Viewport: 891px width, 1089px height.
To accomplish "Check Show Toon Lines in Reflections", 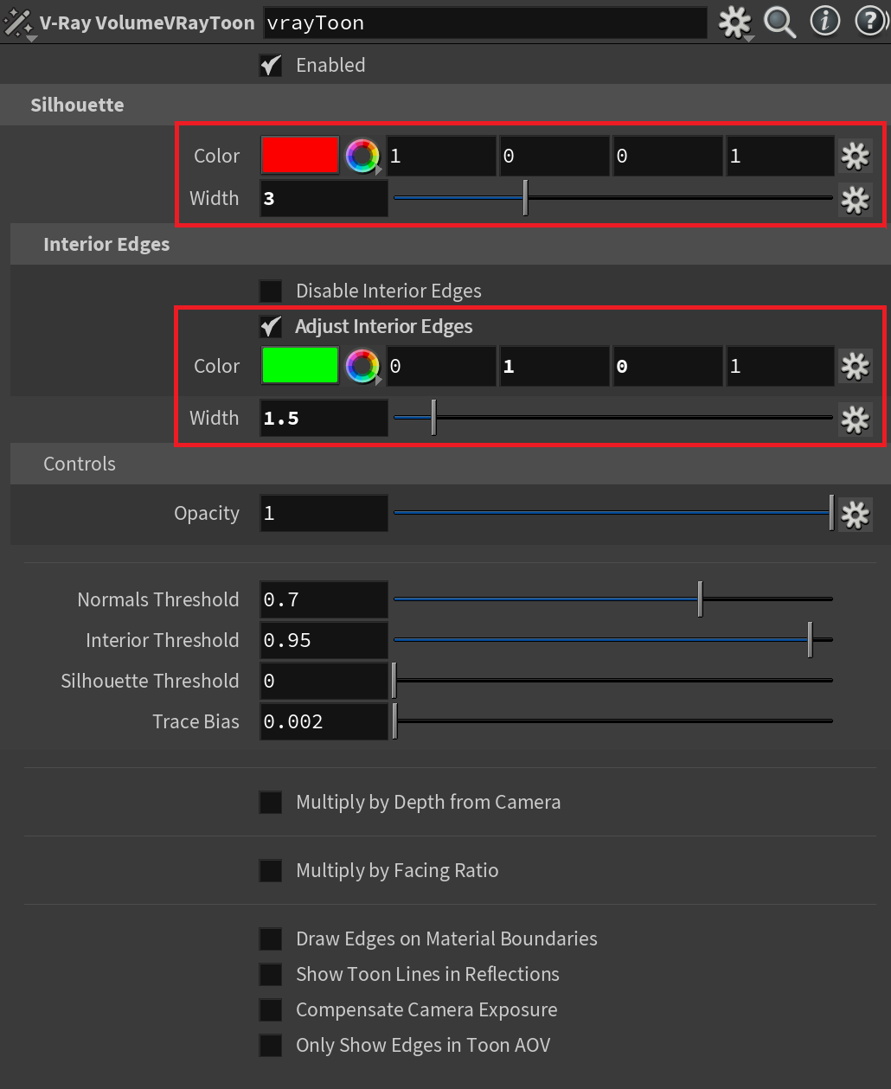I will pos(271,974).
